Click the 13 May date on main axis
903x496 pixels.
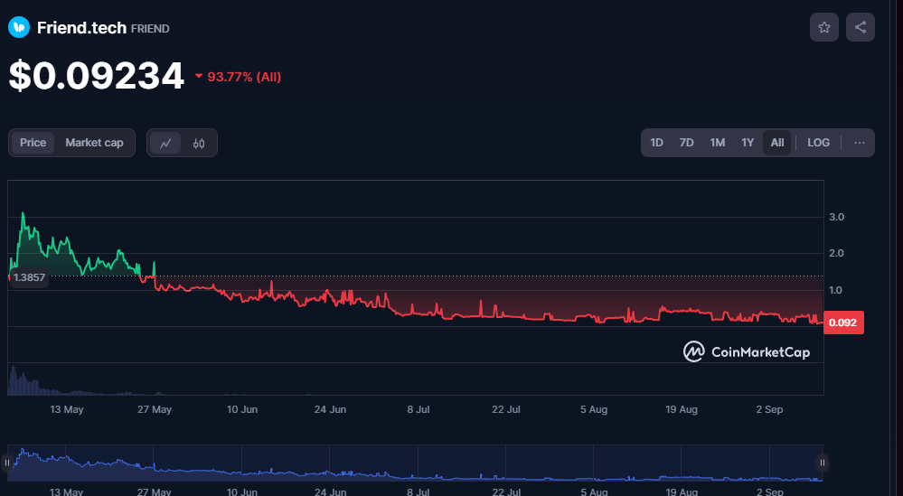[x=67, y=409]
